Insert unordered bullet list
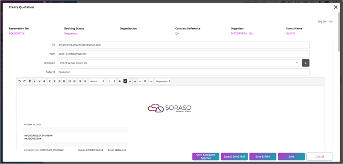Image resolution: width=343 pixels, height=164 pixels. coord(80,81)
